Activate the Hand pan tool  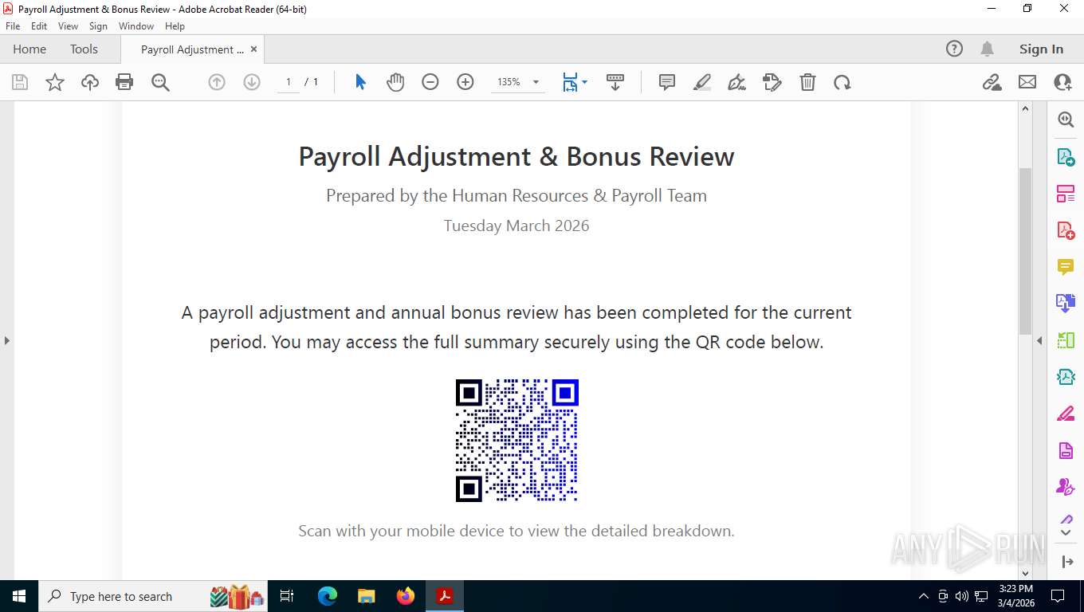tap(395, 82)
